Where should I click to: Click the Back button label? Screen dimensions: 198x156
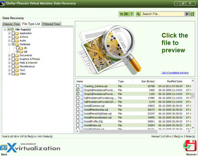click(x=4, y=154)
